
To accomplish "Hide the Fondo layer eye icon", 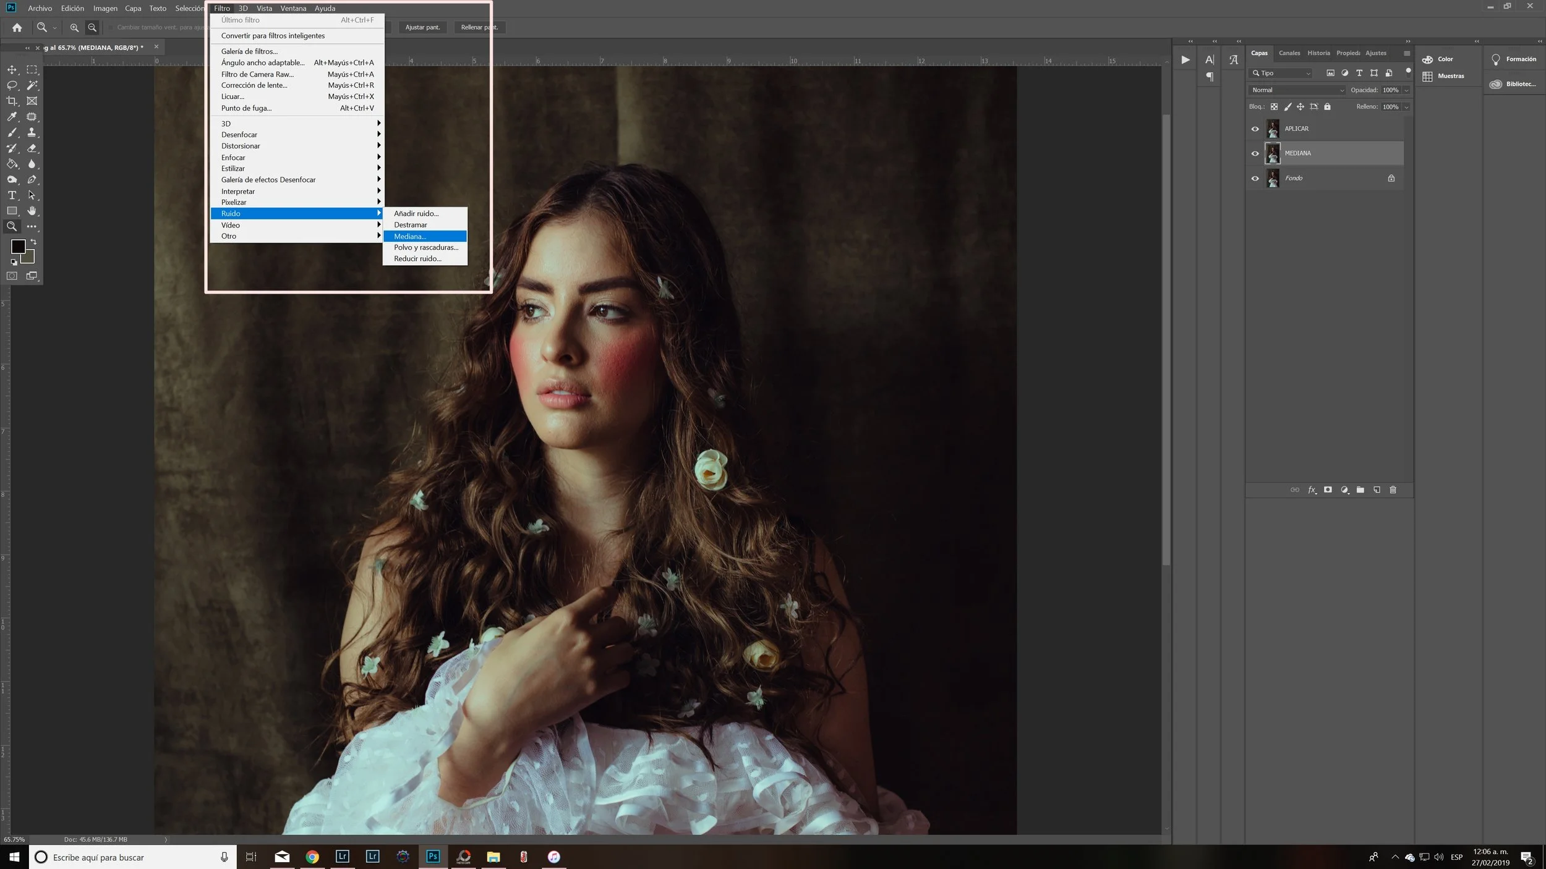I will pyautogui.click(x=1255, y=179).
